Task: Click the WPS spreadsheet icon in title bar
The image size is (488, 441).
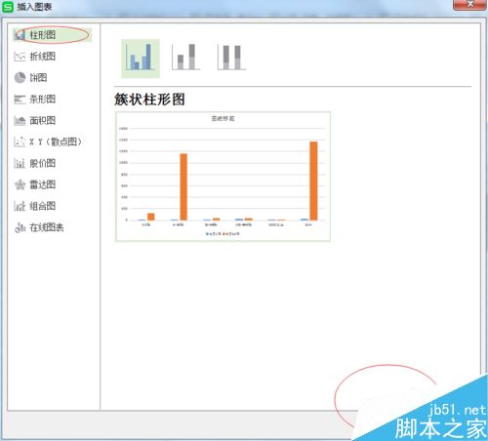Action: 8,7
